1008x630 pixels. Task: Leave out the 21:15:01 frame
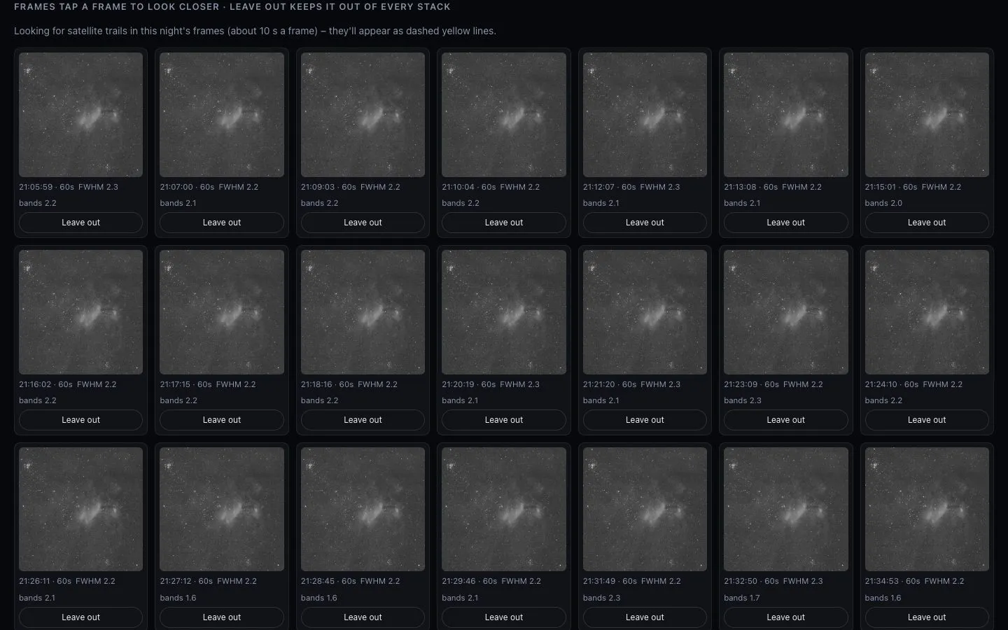coord(927,223)
